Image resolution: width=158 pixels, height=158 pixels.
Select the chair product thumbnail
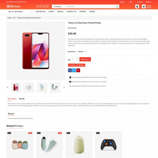pos(42,87)
